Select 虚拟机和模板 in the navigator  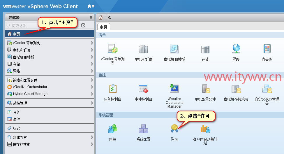50,57
